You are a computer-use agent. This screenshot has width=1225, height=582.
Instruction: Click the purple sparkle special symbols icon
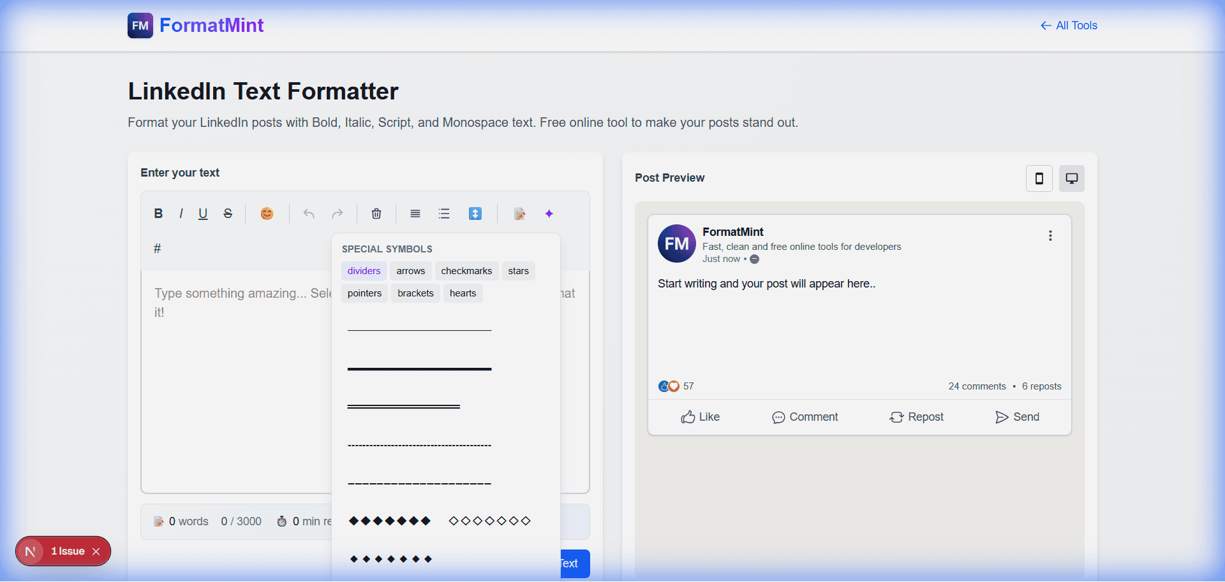point(549,214)
